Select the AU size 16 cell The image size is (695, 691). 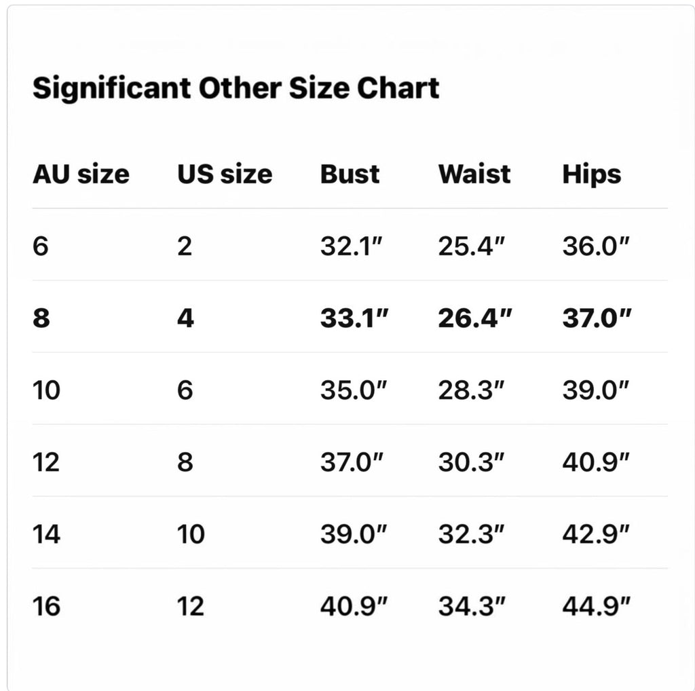46,606
